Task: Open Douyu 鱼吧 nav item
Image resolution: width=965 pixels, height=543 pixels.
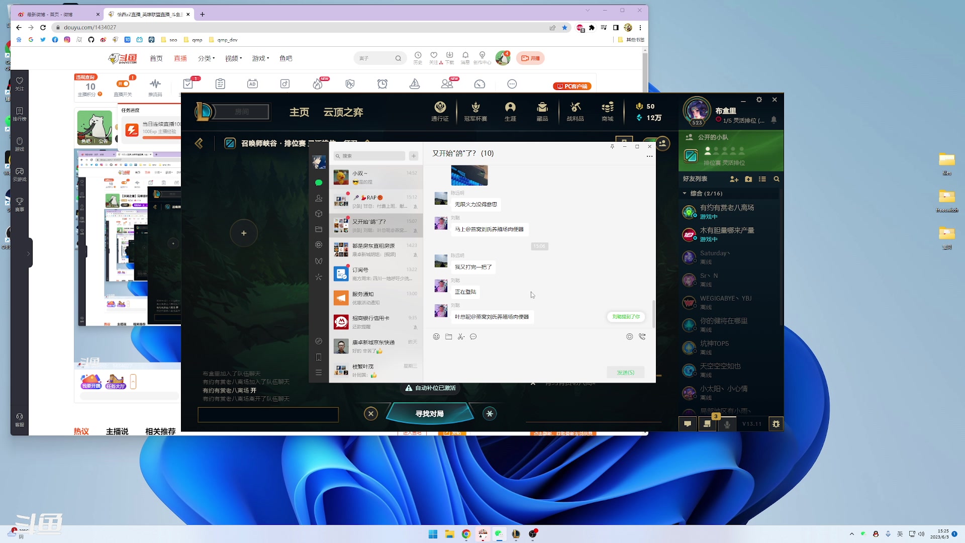Action: 286,58
